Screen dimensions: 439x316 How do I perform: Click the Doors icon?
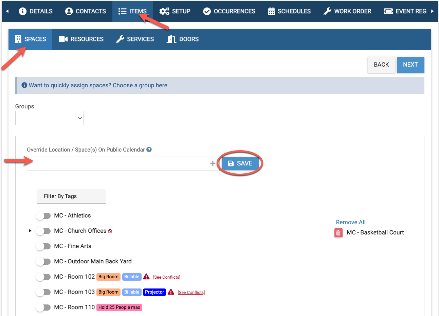170,39
